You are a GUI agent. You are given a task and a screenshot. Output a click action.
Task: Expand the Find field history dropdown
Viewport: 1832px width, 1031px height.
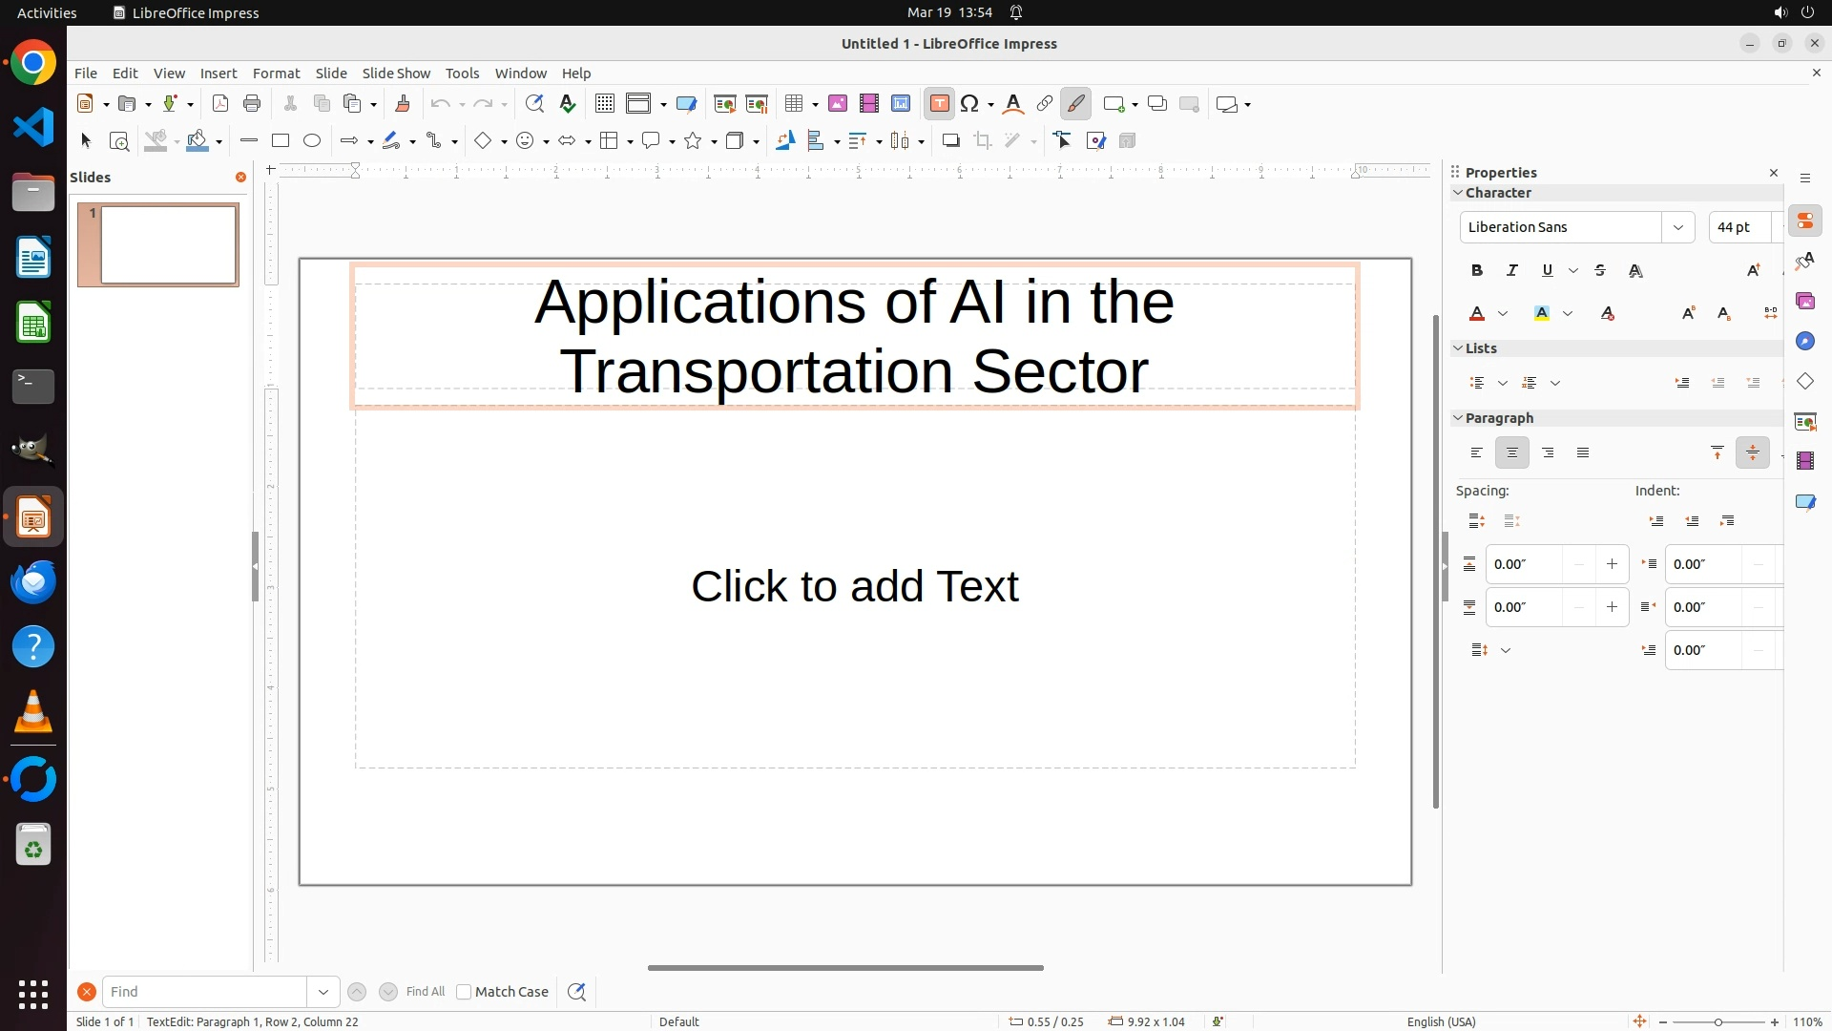coord(323,992)
